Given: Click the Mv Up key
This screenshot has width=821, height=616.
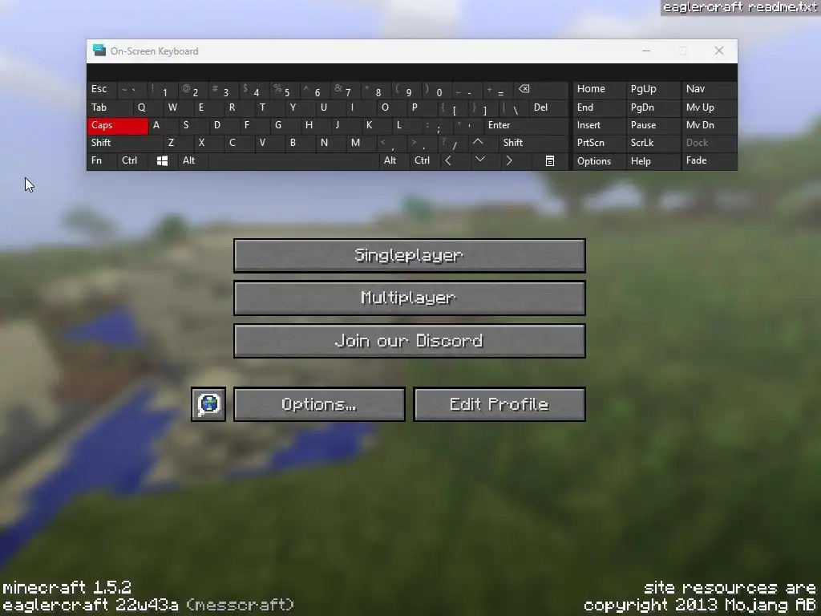Looking at the screenshot, I should [x=709, y=107].
